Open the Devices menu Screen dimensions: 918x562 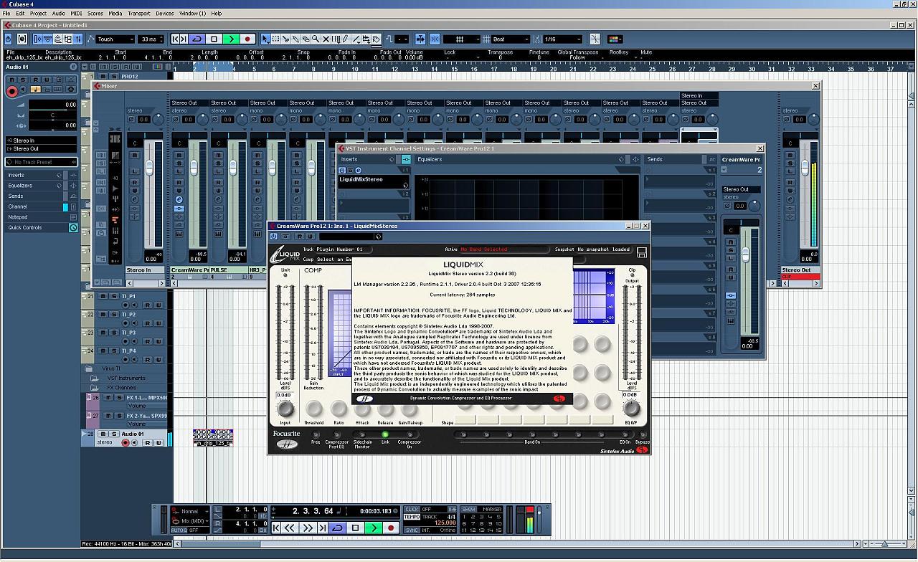(x=165, y=13)
